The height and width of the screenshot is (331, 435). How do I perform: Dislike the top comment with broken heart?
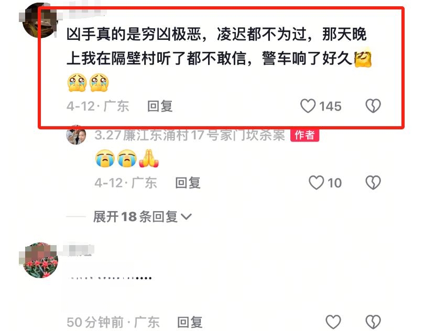pos(373,106)
